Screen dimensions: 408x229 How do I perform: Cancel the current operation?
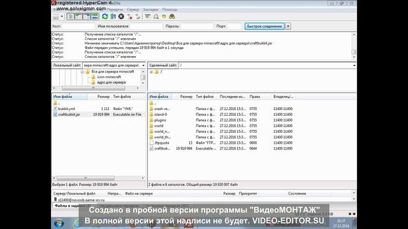pos(121,17)
